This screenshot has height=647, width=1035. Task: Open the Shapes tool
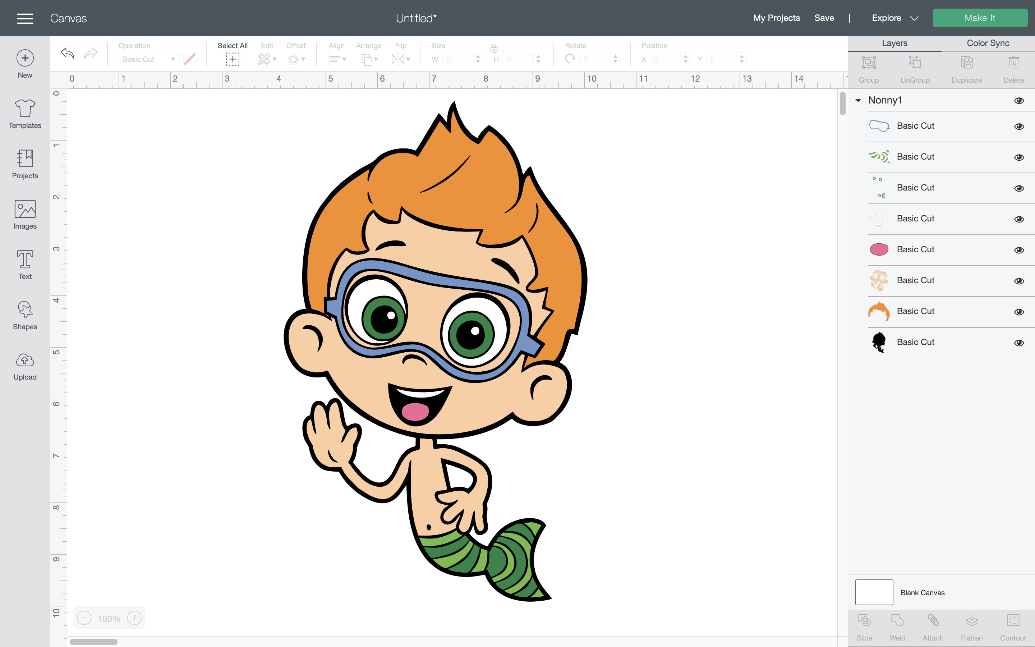pyautogui.click(x=25, y=315)
